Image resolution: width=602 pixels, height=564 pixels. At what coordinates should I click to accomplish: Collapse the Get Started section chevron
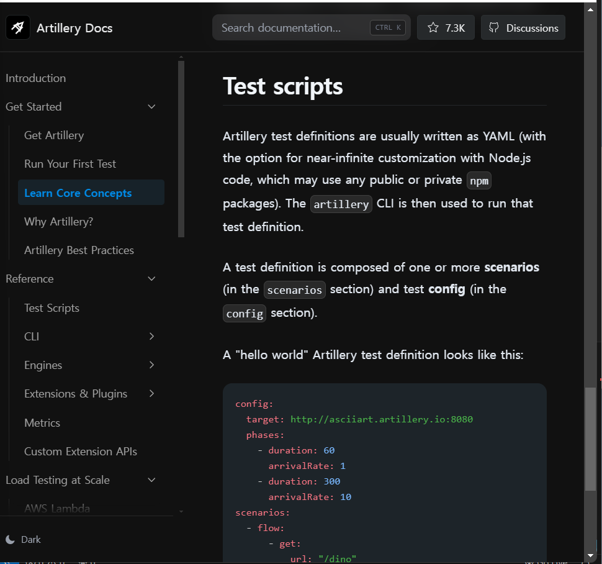[151, 107]
